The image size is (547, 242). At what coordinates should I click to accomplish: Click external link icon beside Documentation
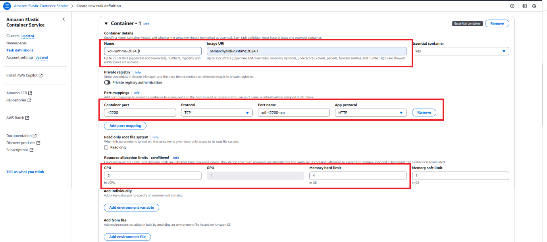(35, 135)
